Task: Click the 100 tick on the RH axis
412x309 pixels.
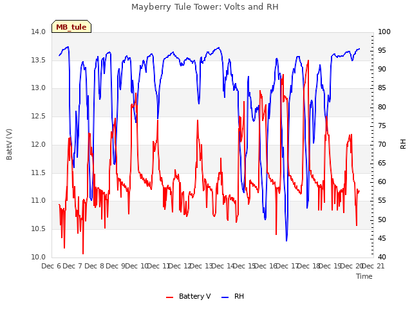Action: click(x=384, y=32)
